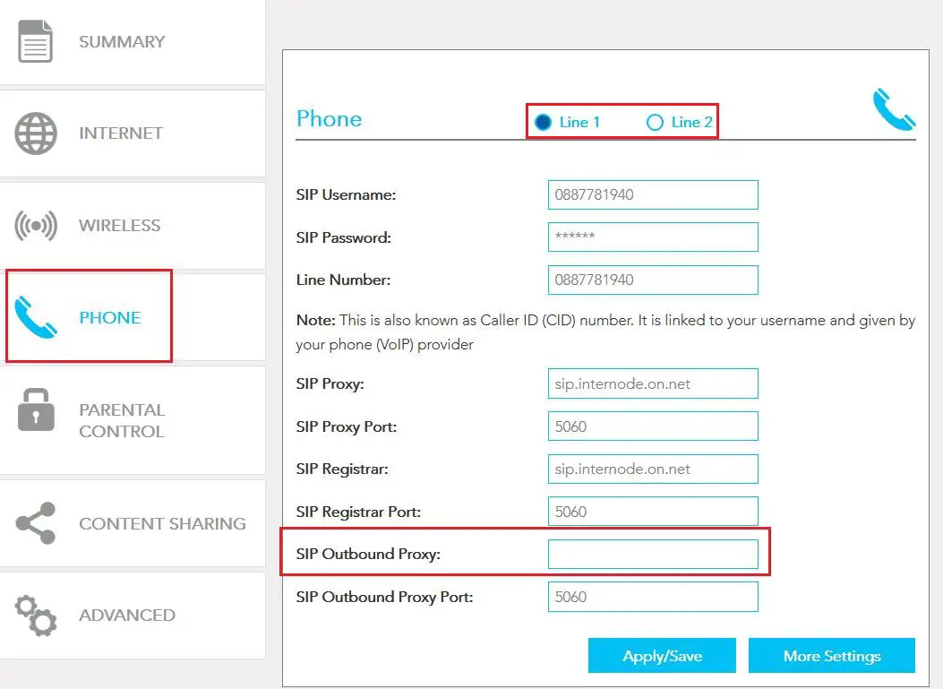The width and height of the screenshot is (943, 689).
Task: Click the WIRELESS signal icon
Action: [34, 224]
